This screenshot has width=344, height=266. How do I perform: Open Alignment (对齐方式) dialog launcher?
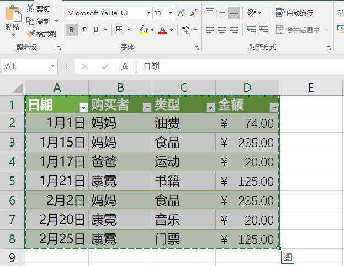click(329, 49)
